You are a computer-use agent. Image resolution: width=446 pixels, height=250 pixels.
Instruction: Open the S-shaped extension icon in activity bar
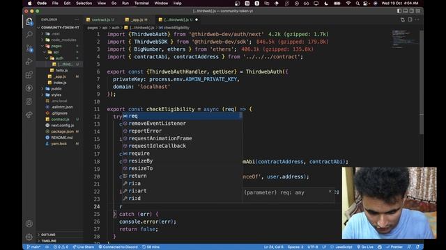(29, 101)
